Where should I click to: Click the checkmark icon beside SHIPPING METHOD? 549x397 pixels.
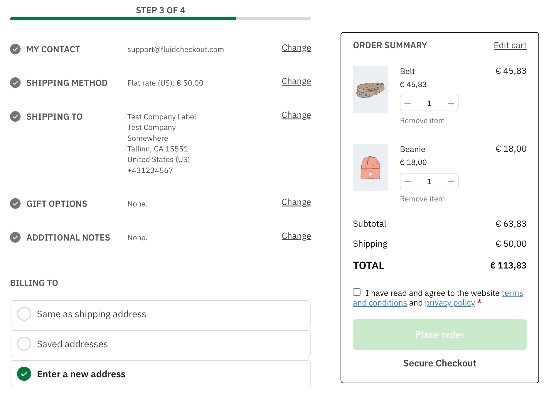15,83
